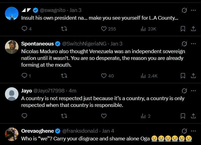This screenshot has height=145, width=201.
Task: Open more options on swagnito's tweet
Action: (193, 10)
